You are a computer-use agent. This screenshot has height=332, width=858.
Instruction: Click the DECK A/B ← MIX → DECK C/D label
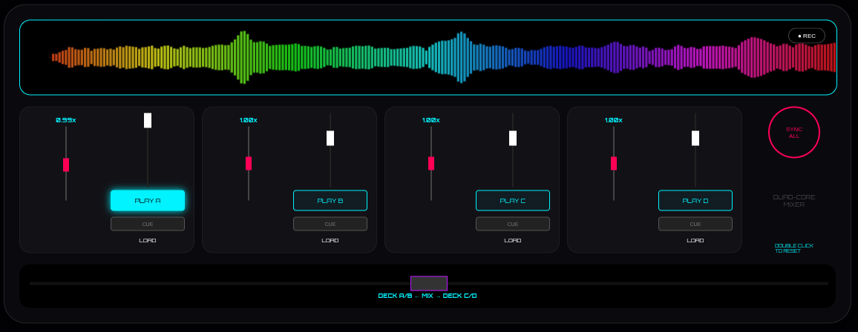(x=428, y=296)
